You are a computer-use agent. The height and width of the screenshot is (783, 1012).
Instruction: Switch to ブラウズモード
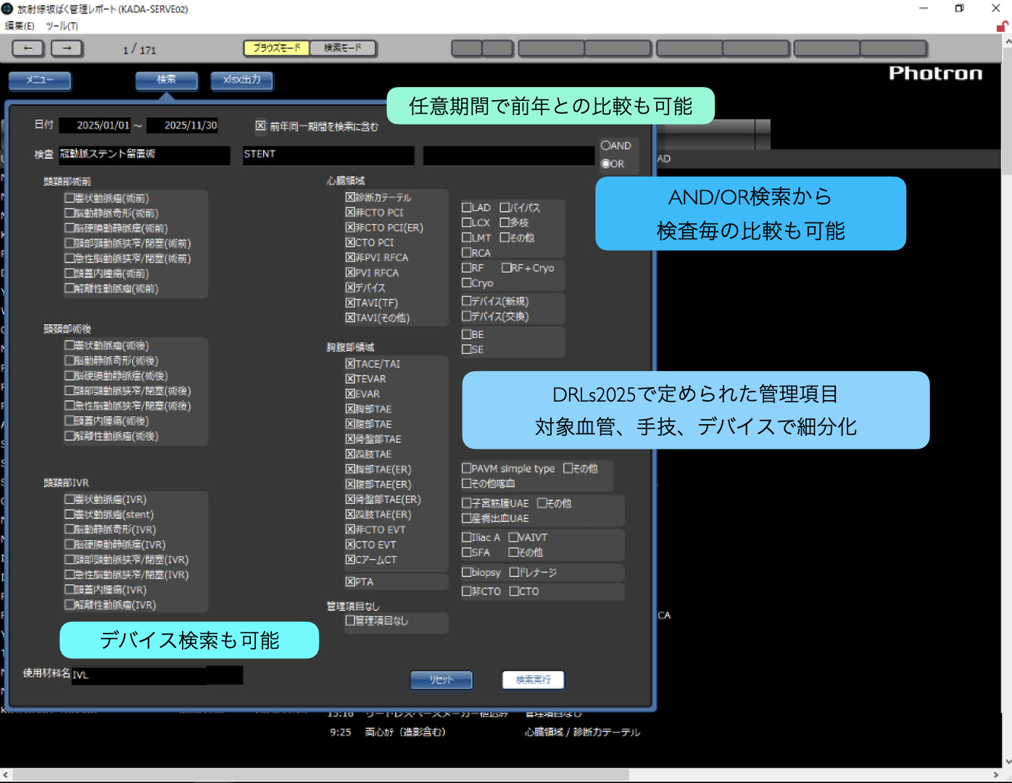276,48
